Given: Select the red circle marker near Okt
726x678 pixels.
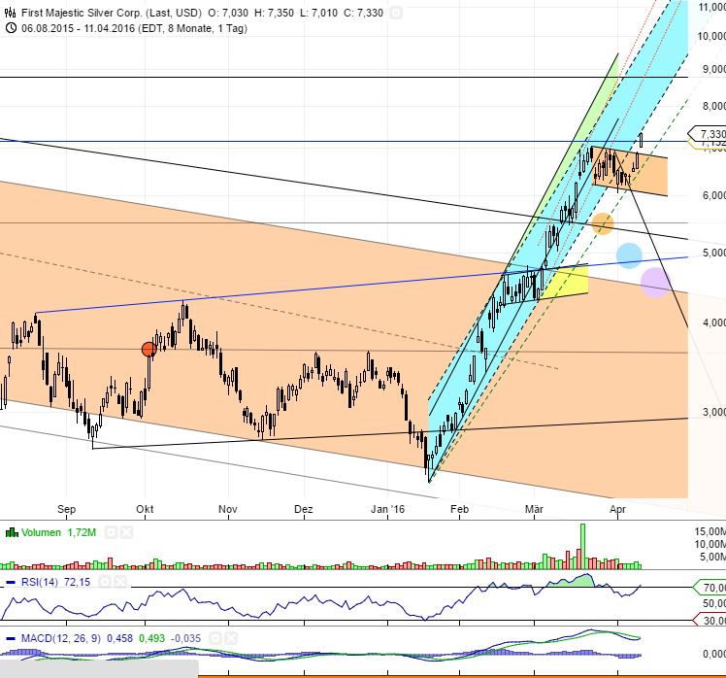Looking at the screenshot, I should (148, 350).
